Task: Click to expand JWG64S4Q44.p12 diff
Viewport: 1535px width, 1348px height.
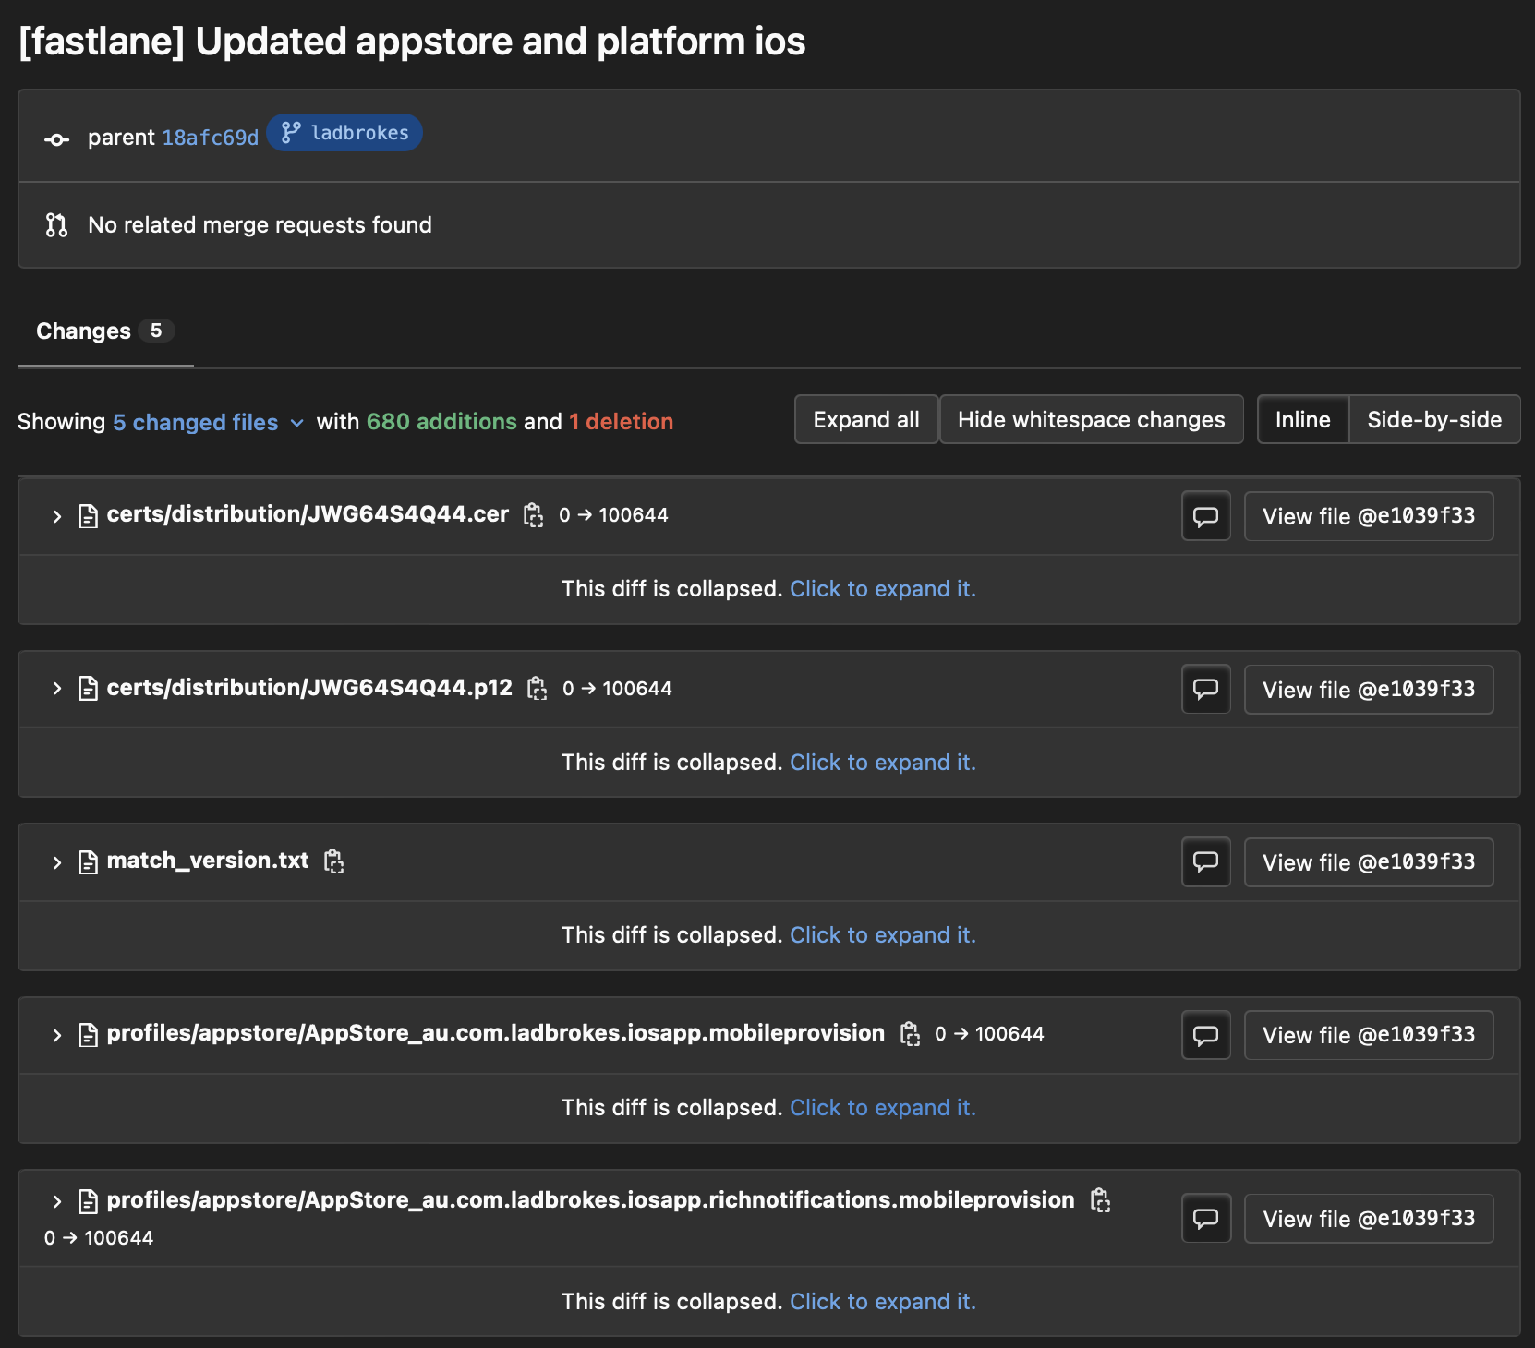Action: [x=883, y=763]
